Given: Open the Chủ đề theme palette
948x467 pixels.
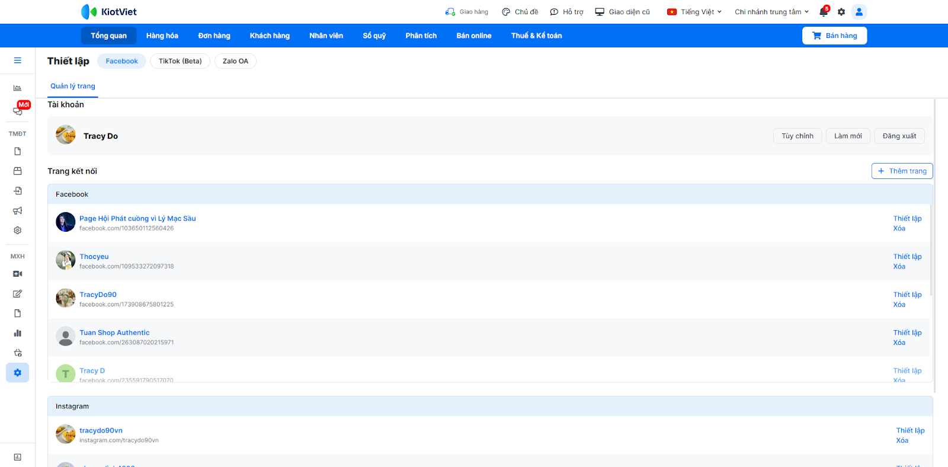Looking at the screenshot, I should [x=520, y=12].
